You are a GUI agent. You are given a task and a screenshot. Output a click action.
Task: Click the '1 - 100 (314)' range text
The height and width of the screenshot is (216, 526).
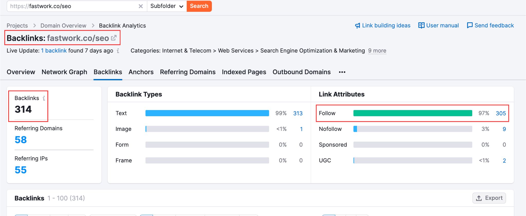click(x=66, y=198)
